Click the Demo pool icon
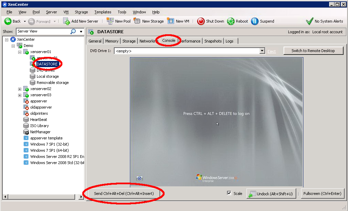348x211 pixels. click(20, 46)
